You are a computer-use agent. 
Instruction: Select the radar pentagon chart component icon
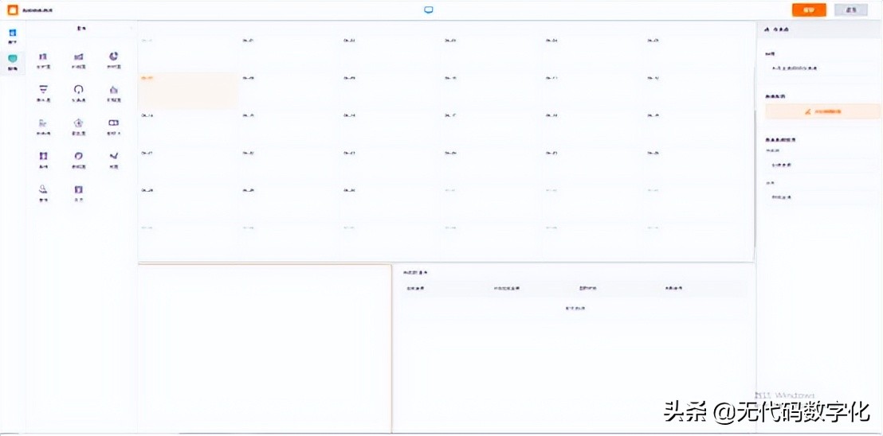coord(79,125)
